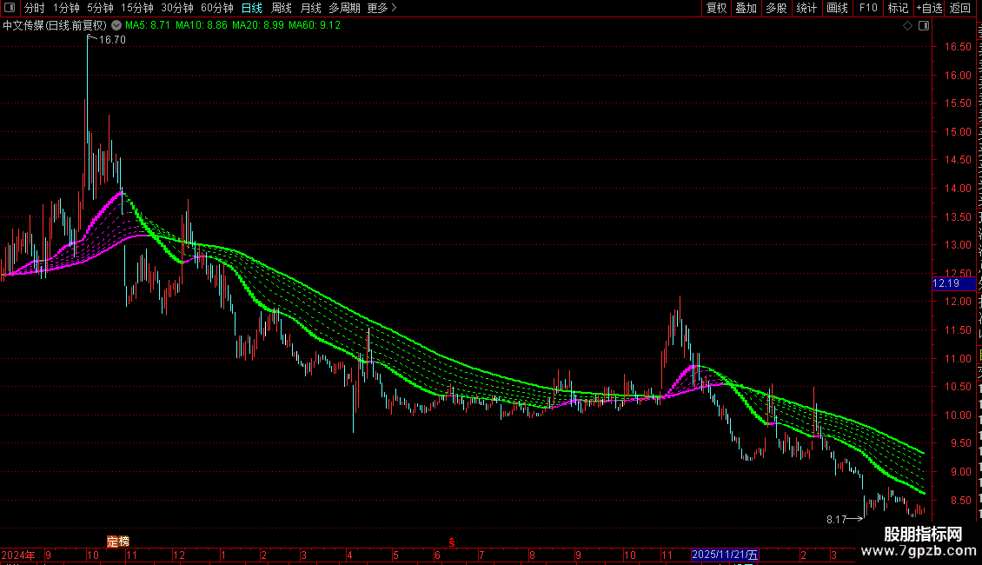
Task: Click the 定榜 badge on the timeline
Action: (x=117, y=542)
